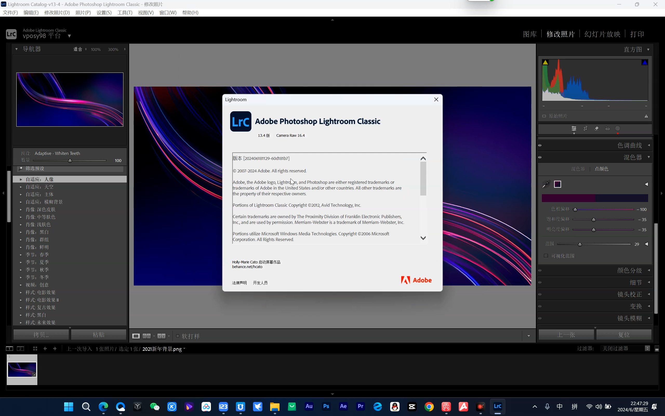Select the Red eye correction tool
Image resolution: width=665 pixels, height=416 pixels.
tap(607, 128)
